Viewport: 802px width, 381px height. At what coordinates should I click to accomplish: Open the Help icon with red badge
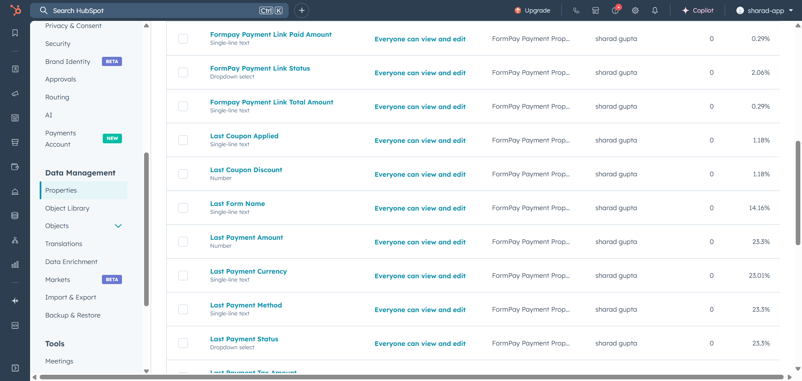(616, 10)
